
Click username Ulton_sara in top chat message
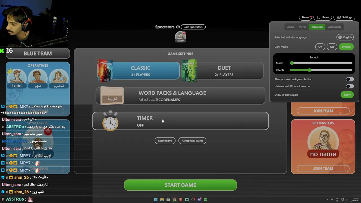click(x=12, y=120)
